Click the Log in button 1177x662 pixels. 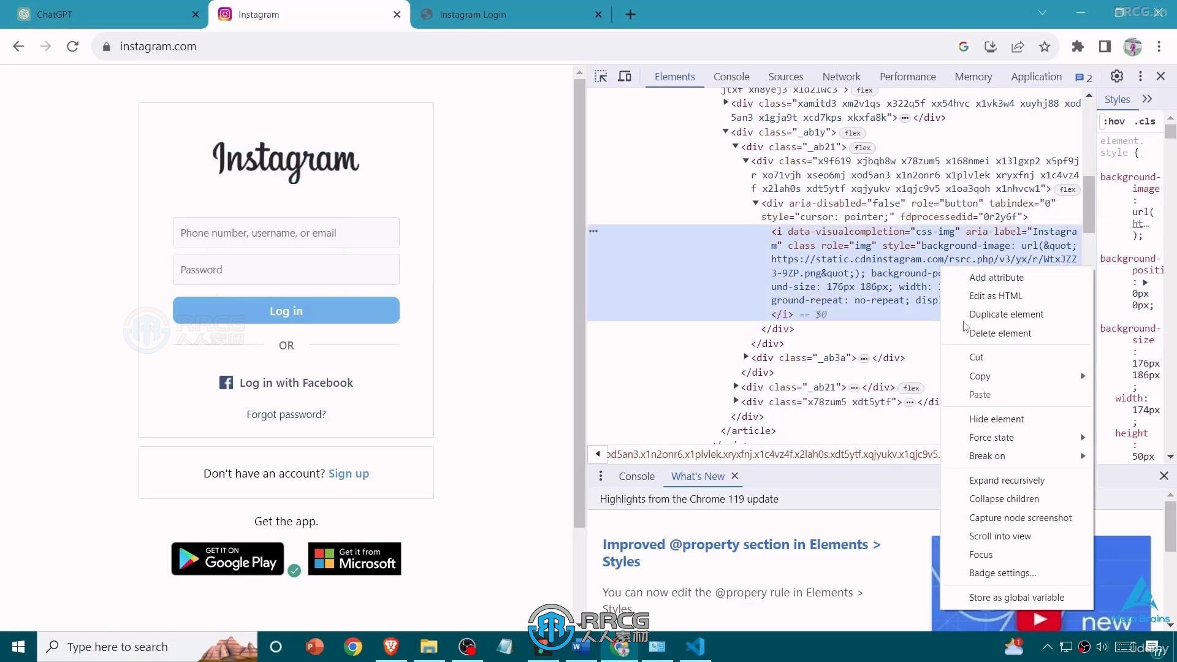click(x=286, y=310)
